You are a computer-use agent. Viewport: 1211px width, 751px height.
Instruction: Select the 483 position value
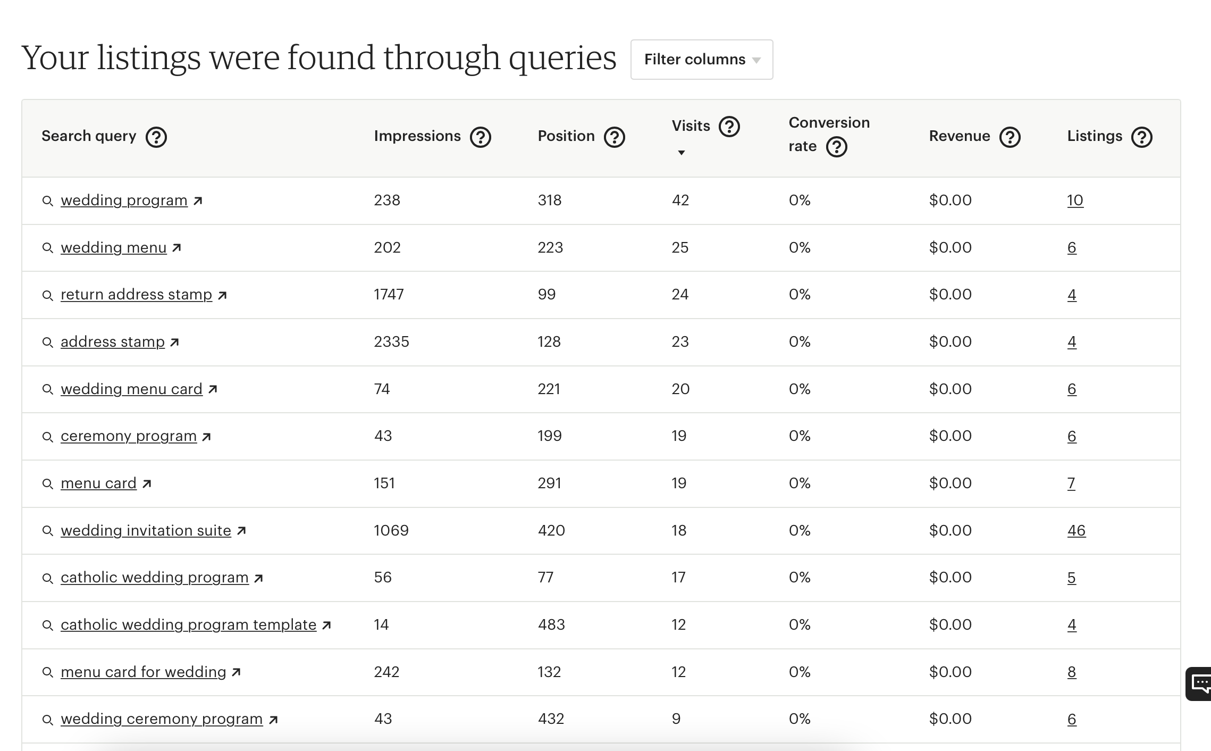[551, 625]
